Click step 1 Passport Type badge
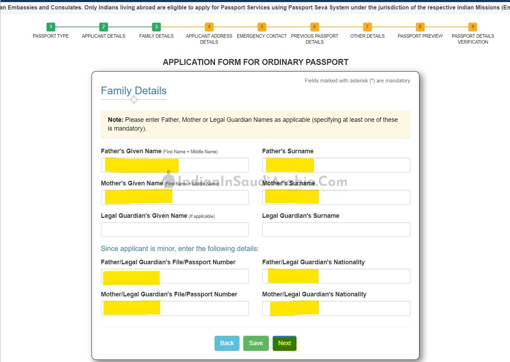510x362 pixels. [51, 27]
